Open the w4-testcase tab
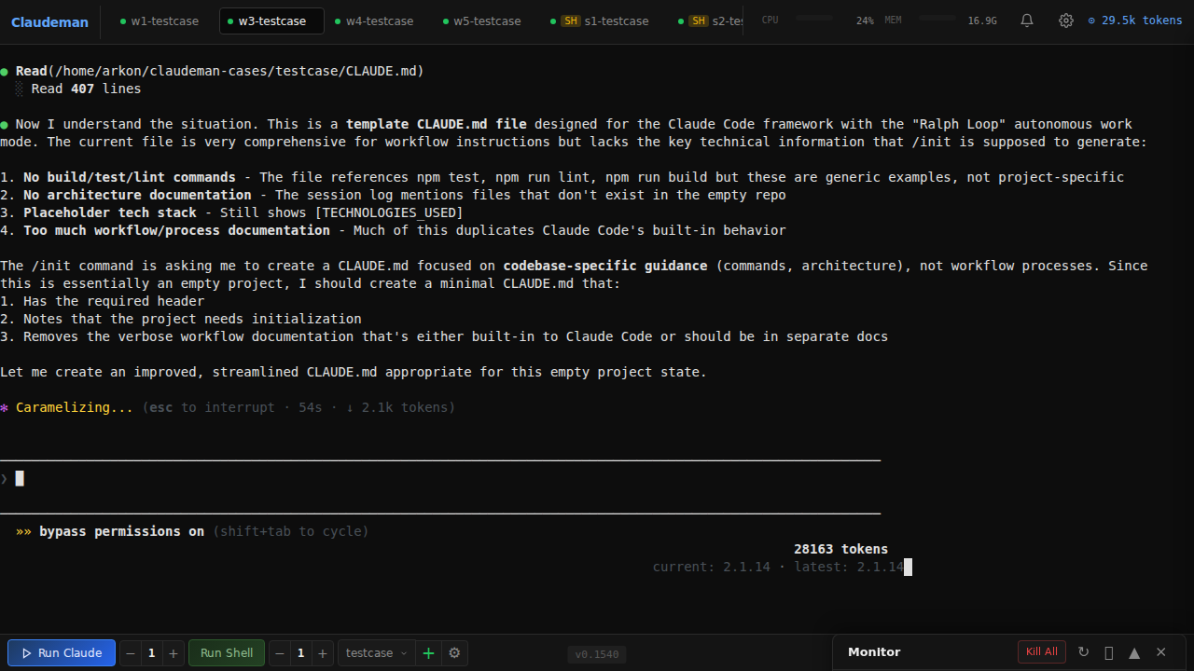The width and height of the screenshot is (1194, 671). [x=374, y=21]
